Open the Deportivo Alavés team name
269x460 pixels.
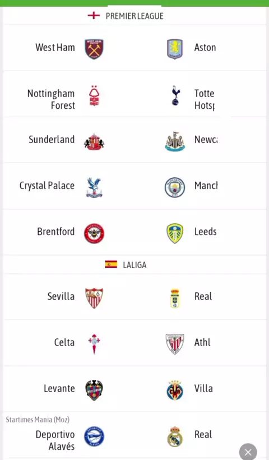click(55, 440)
